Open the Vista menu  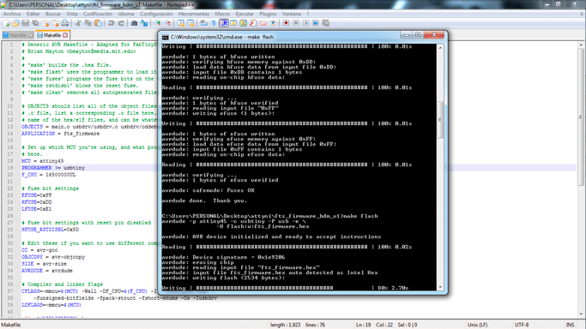72,14
